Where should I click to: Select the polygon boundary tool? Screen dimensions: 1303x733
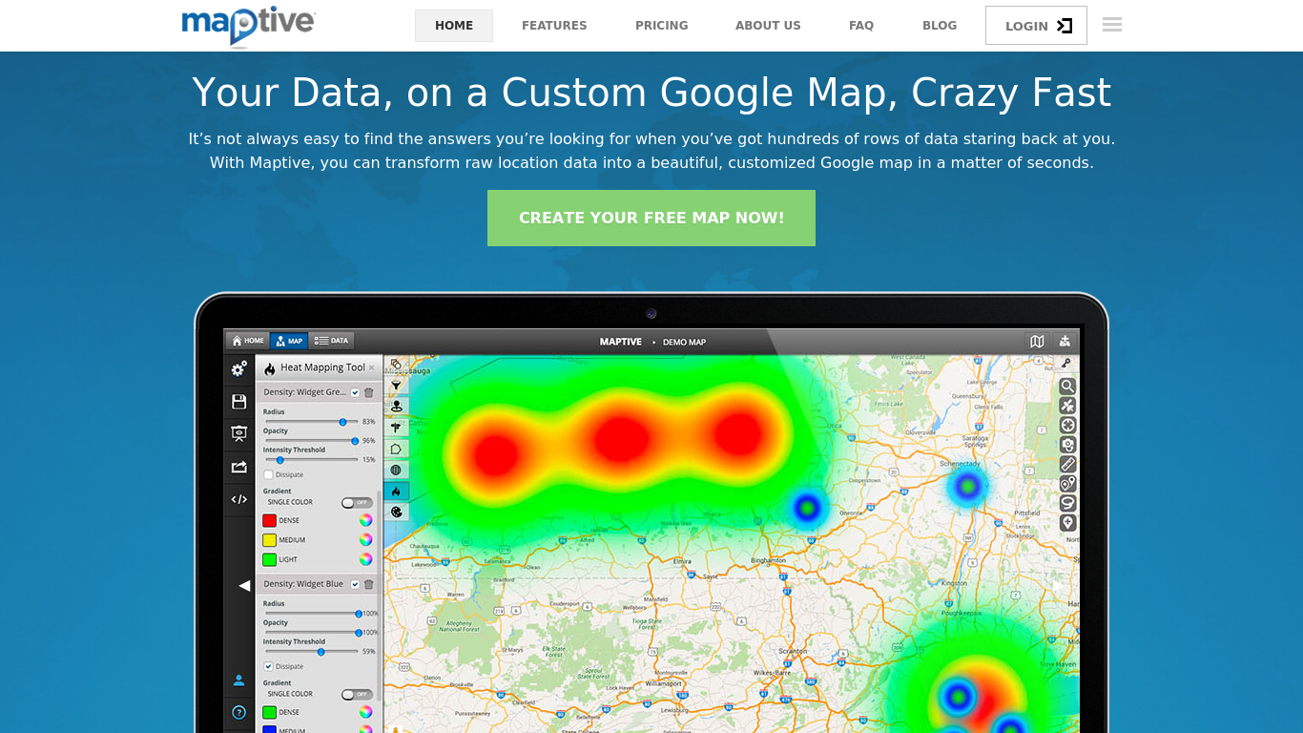pyautogui.click(x=396, y=448)
